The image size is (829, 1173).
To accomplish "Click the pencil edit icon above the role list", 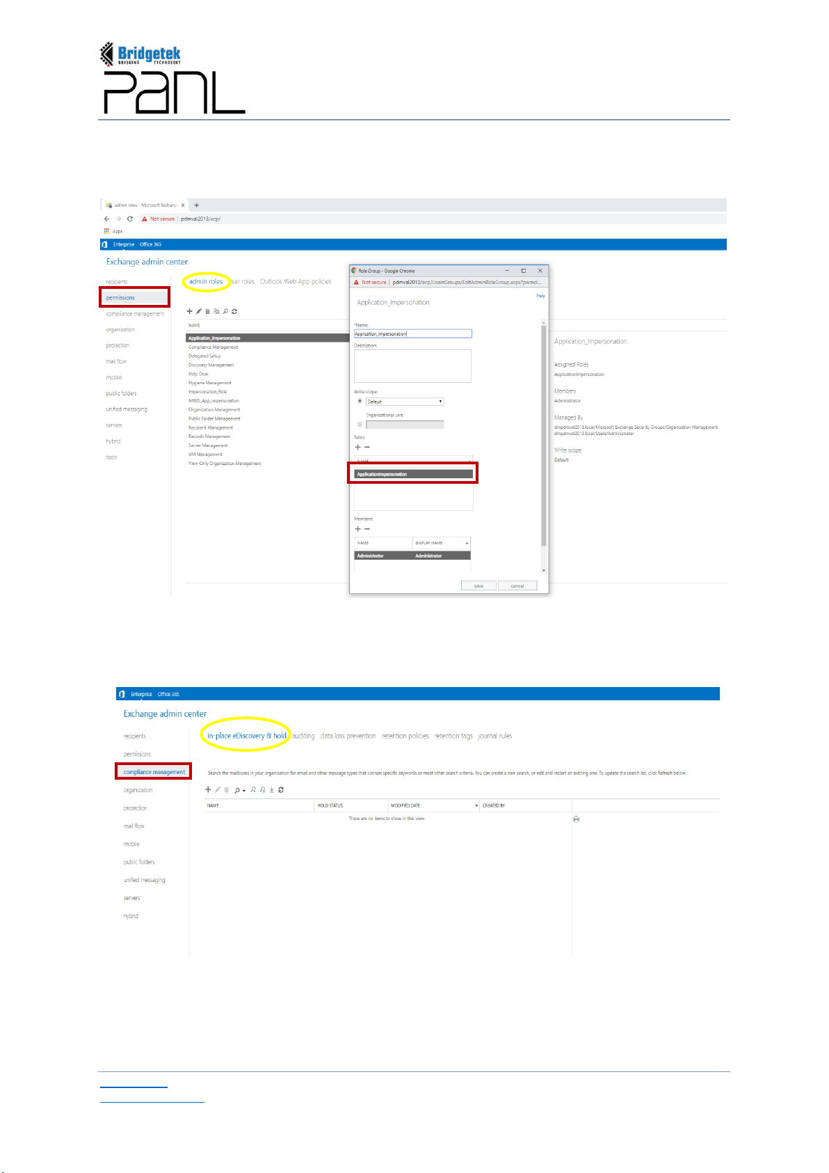I will [199, 311].
